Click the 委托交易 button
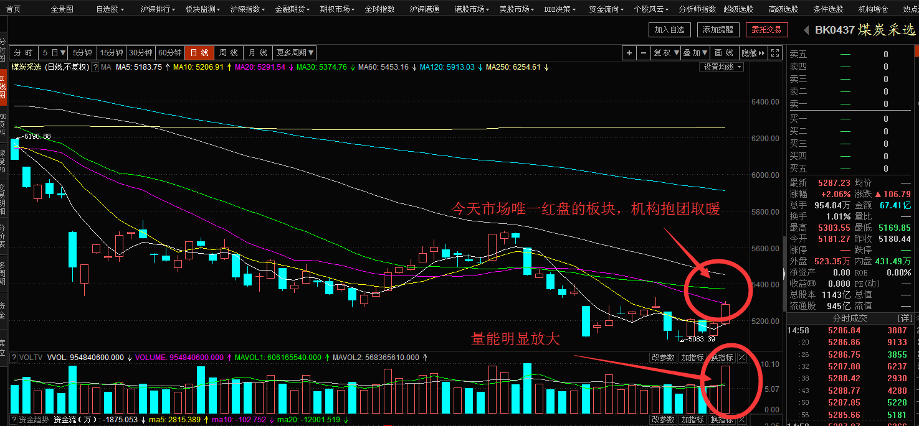919x426 pixels. 767,29
